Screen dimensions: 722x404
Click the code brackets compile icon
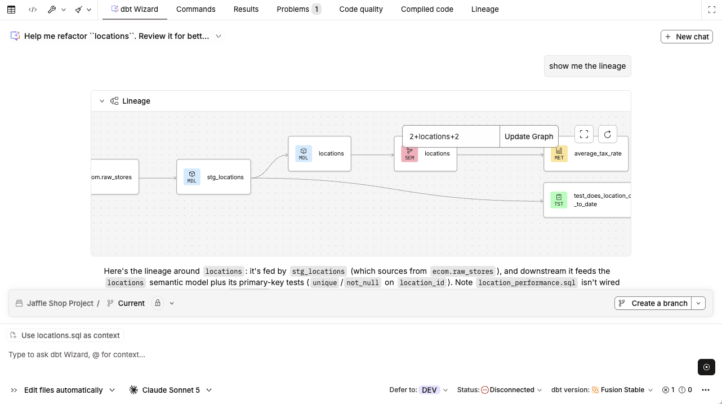pos(33,10)
